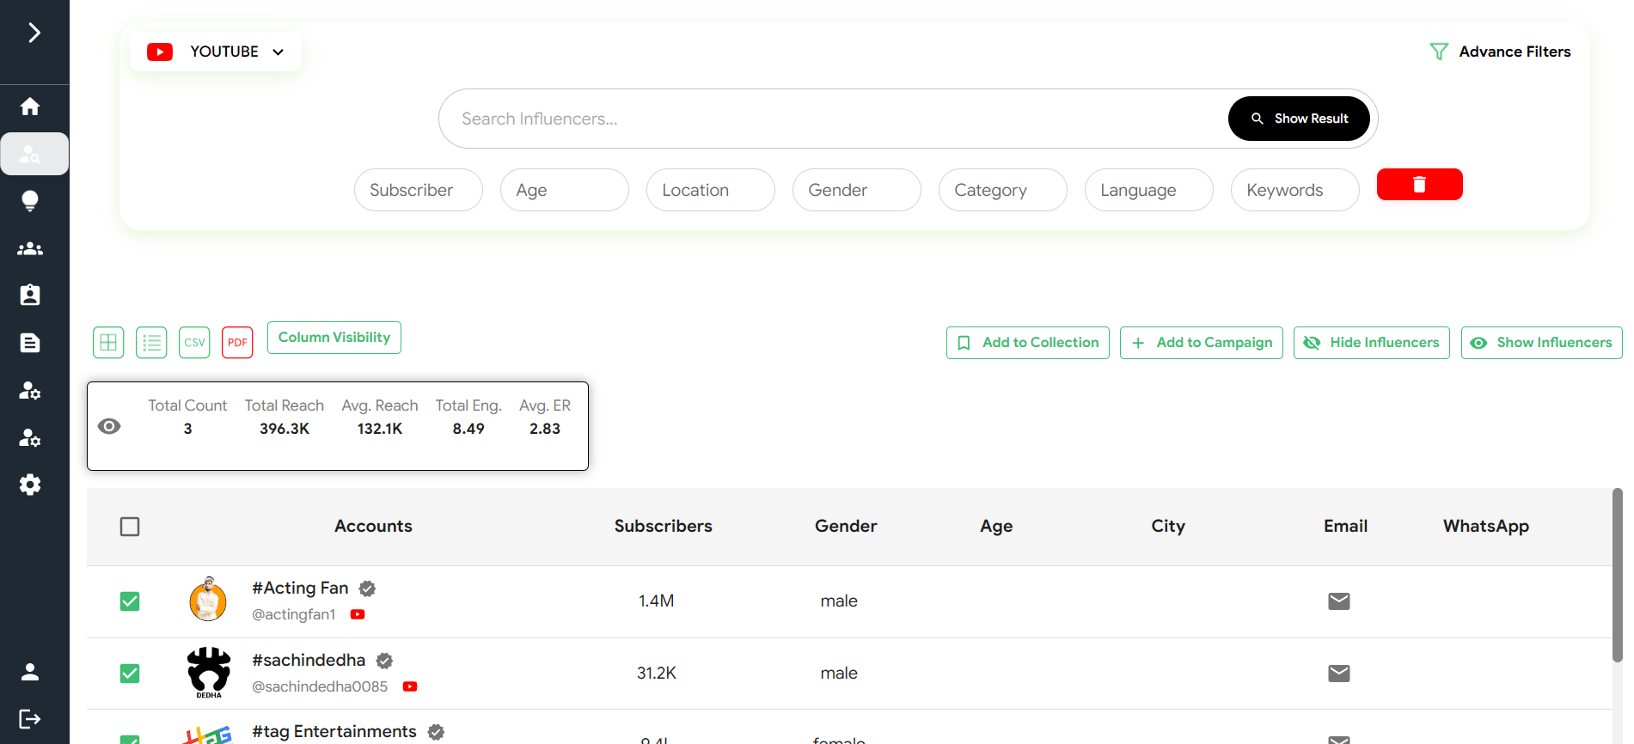Click the red trash clear-filters button
1634x744 pixels.
coord(1419,185)
